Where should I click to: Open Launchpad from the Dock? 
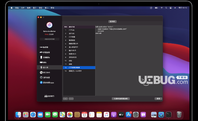(x=26, y=115)
